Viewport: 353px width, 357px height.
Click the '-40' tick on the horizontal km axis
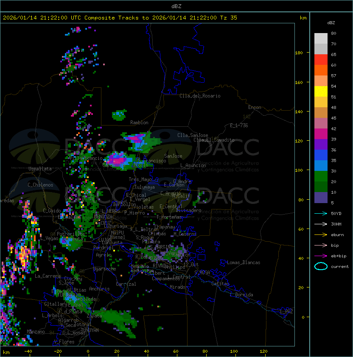pos(28,351)
